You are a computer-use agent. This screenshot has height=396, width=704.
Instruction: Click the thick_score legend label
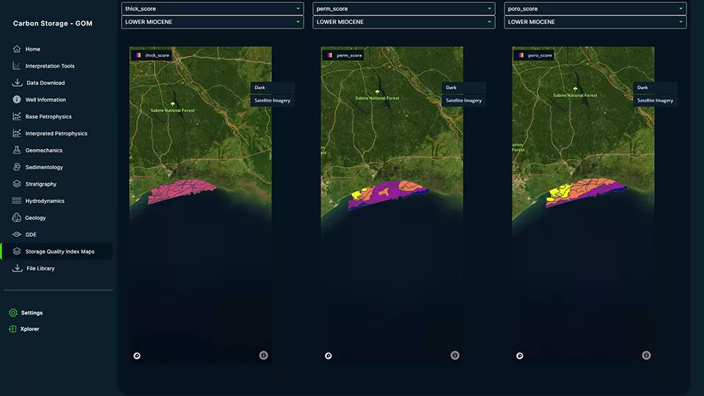click(157, 55)
